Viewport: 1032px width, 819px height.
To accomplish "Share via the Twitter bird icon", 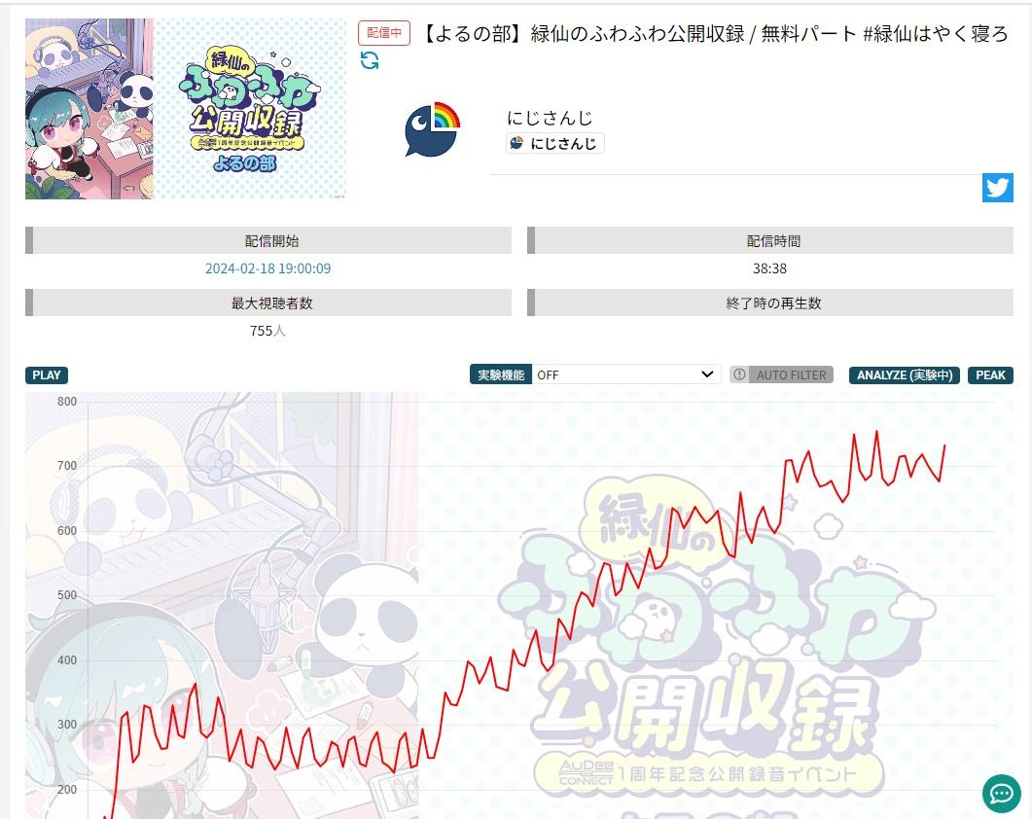I will pyautogui.click(x=997, y=188).
